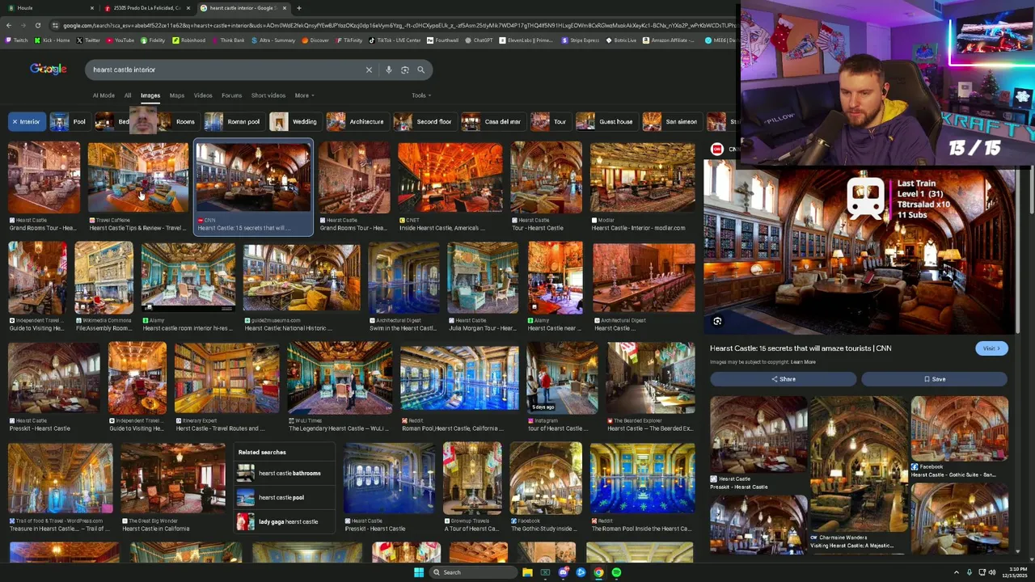Open the Tools dropdown
Screen dimensions: 1035x582
[x=420, y=95]
